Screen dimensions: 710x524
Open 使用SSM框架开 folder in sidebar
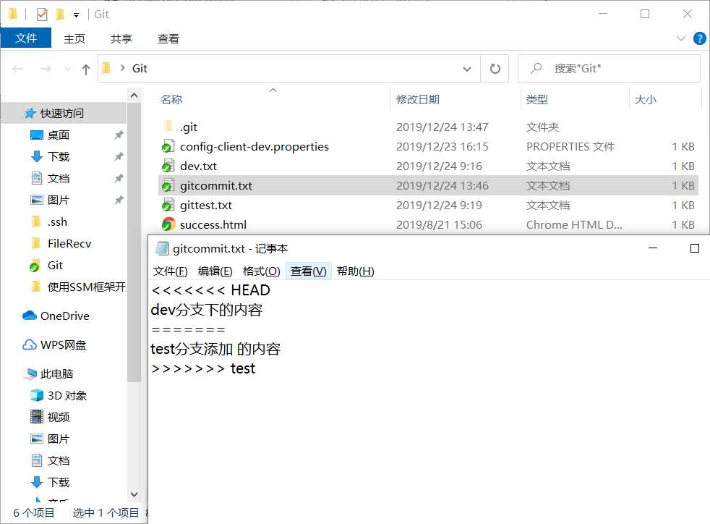coord(86,287)
